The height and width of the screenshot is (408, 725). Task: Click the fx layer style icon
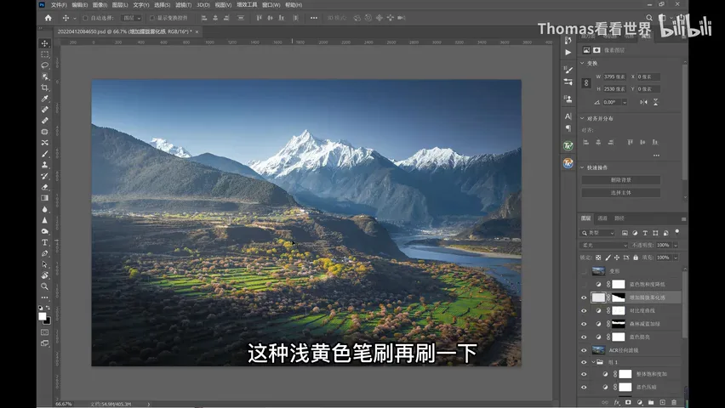point(616,402)
